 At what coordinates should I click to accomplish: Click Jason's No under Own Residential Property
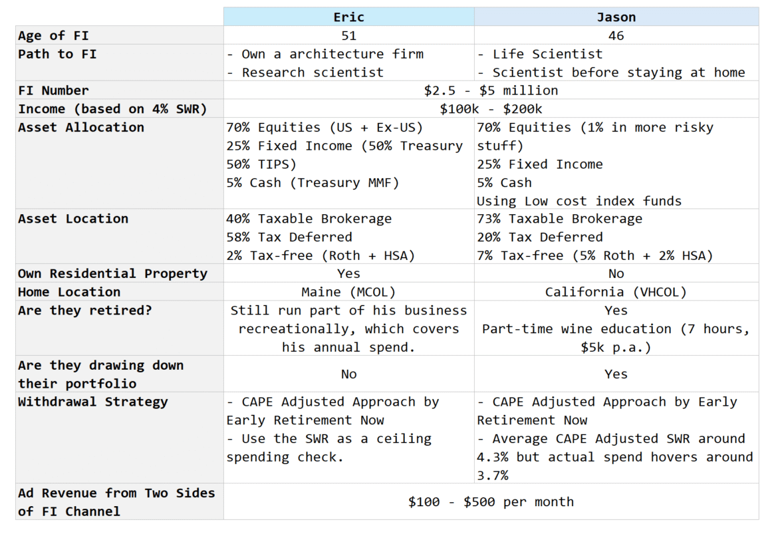(x=616, y=273)
